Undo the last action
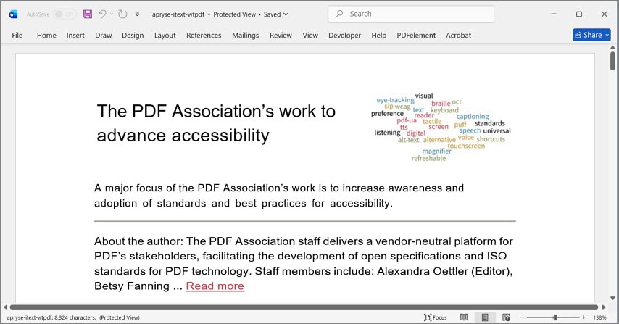 tap(102, 14)
